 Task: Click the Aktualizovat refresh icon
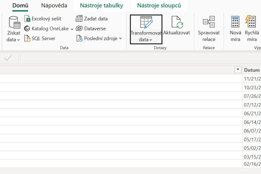pos(177,22)
